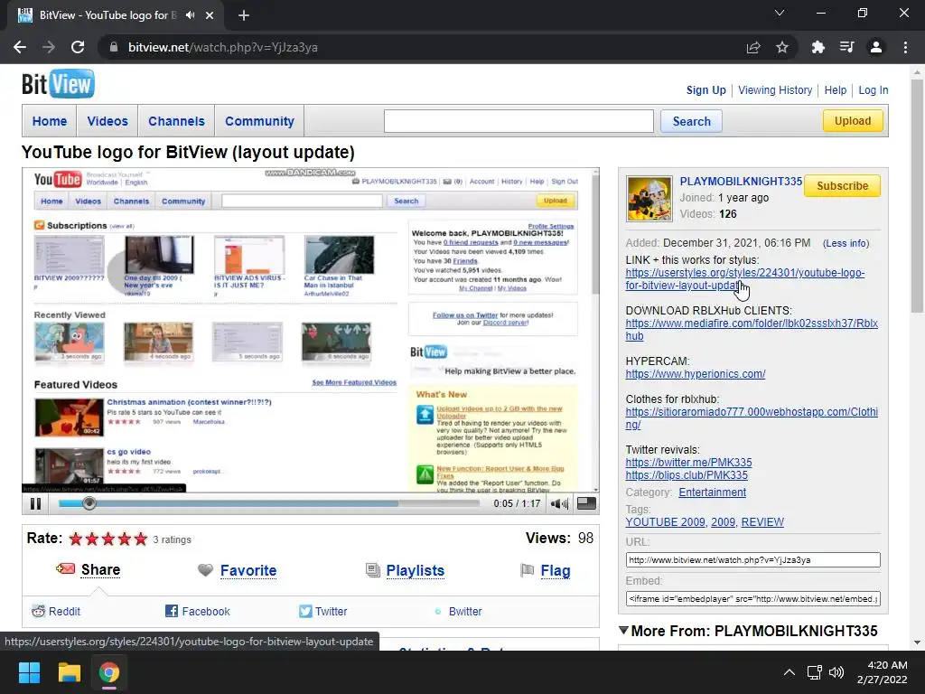Open the Chrome three-dot menu
925x694 pixels.
(905, 47)
